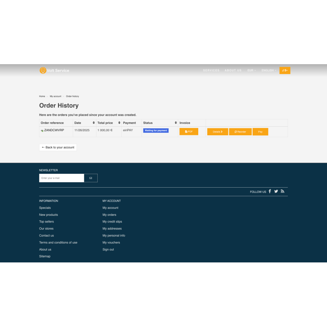Focus the newsletter e-mail field
This screenshot has height=327, width=327.
[x=61, y=178]
